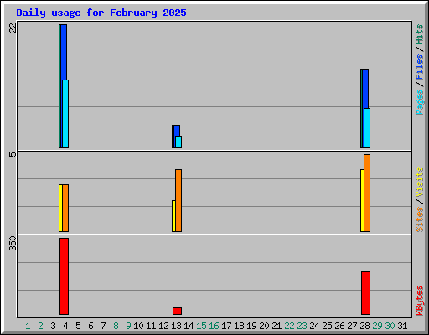The width and height of the screenshot is (429, 335).
Task: Click the chart title 'Daily usage for February 2025'
Action: point(101,13)
